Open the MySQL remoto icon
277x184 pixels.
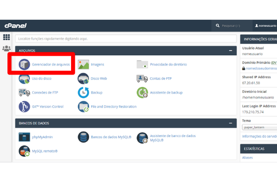24,151
